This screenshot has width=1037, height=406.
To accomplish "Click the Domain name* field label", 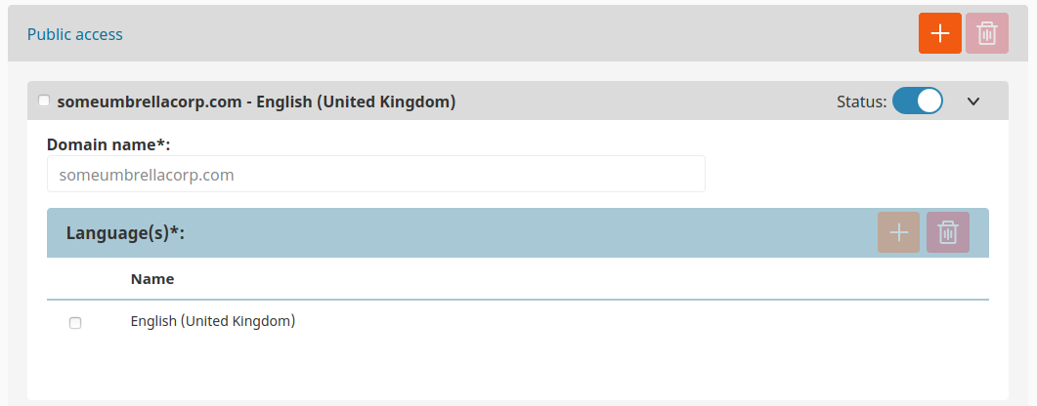I will 108,144.
